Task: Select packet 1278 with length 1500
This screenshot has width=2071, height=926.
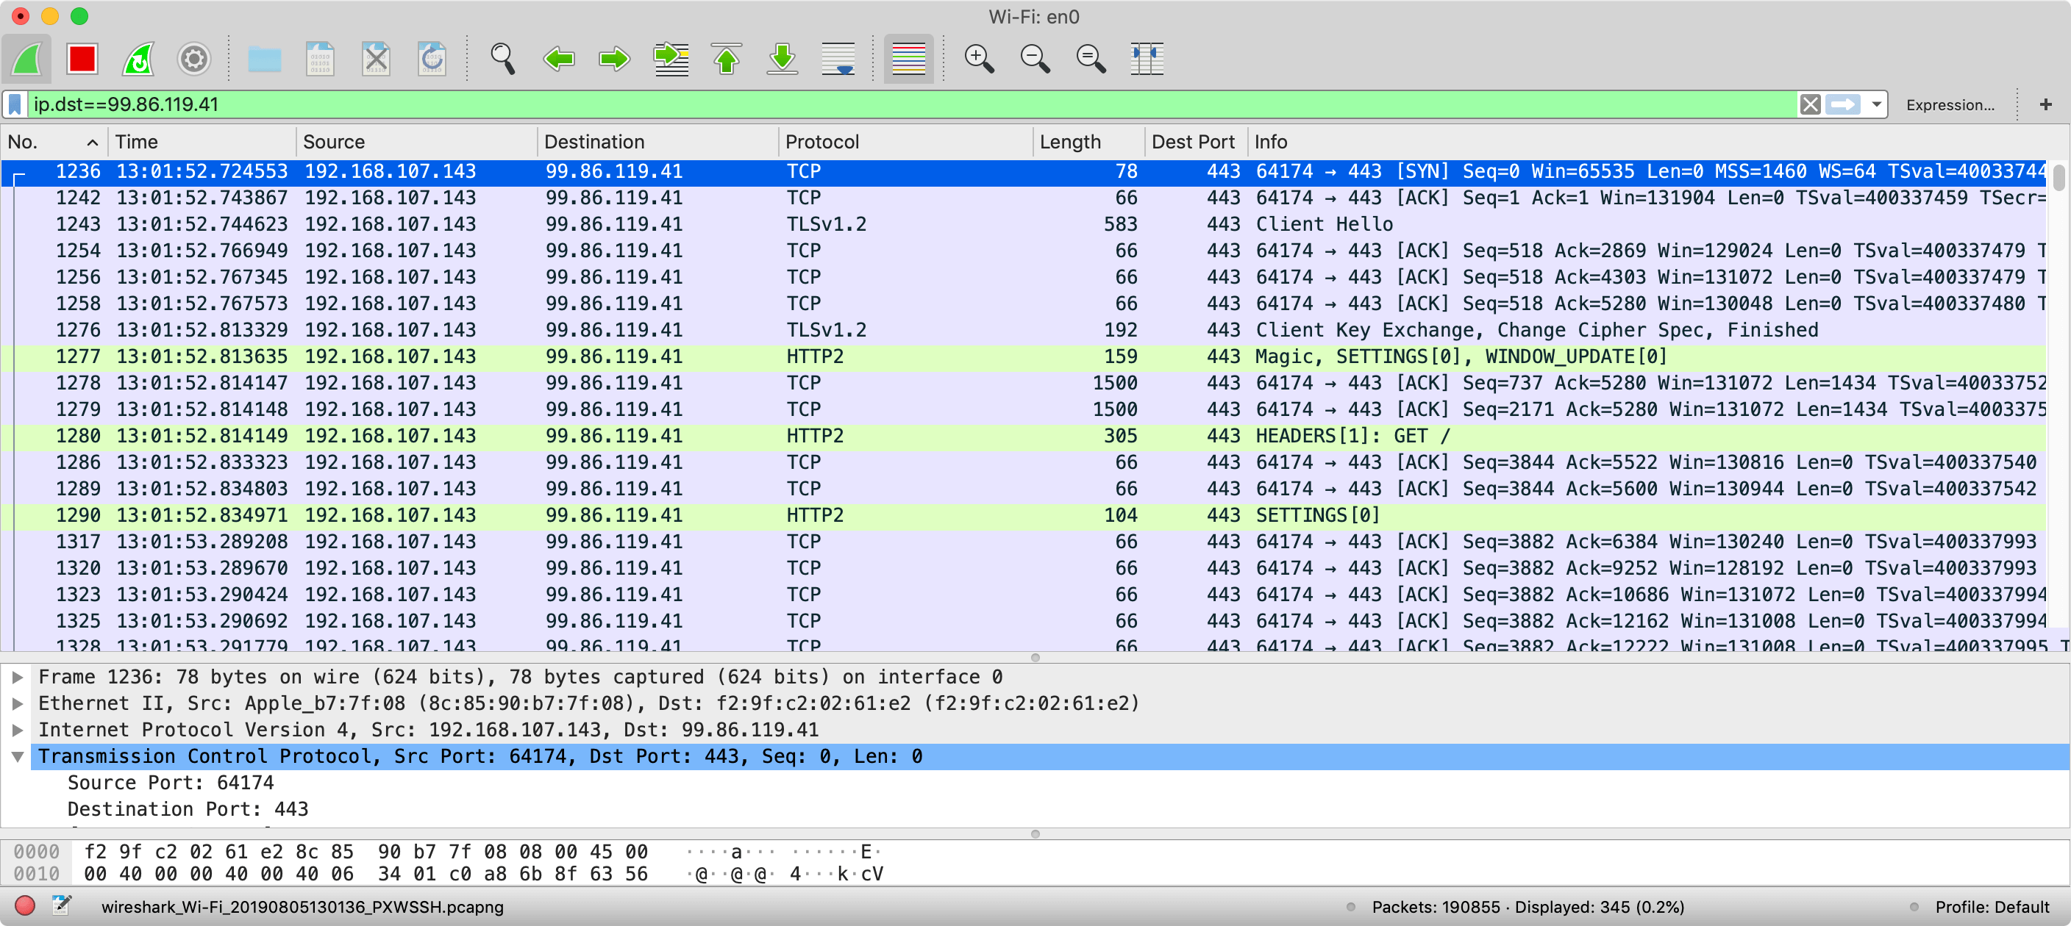Action: [1024, 383]
